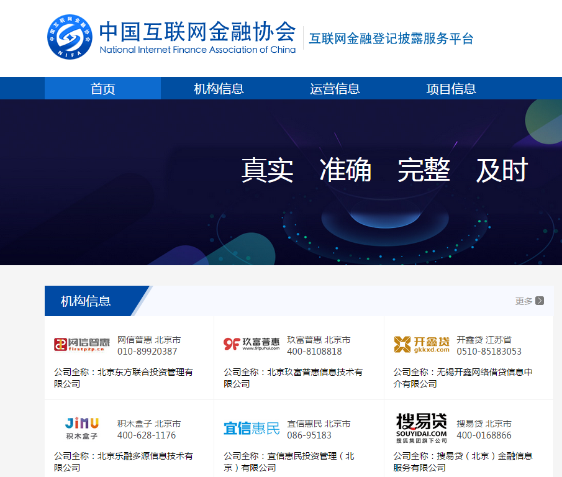
Task: Click phone number 400-0168866
Action: pos(484,435)
